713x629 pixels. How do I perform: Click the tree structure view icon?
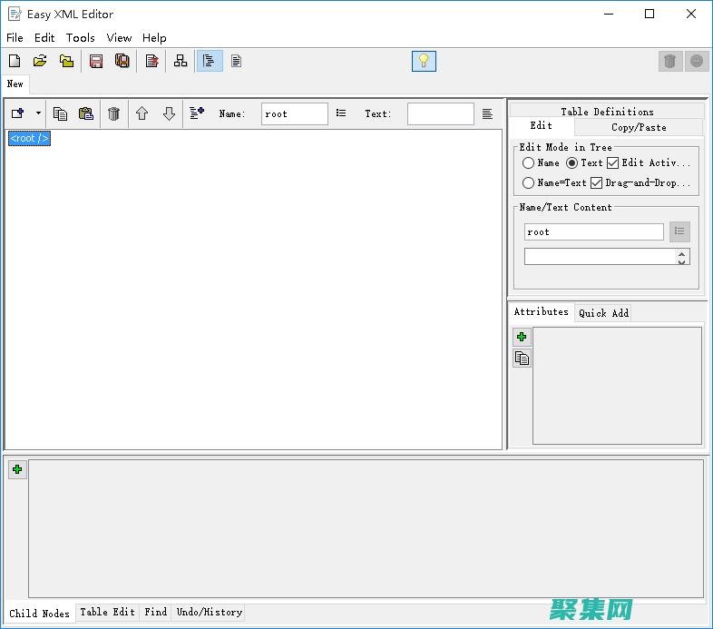click(x=181, y=61)
